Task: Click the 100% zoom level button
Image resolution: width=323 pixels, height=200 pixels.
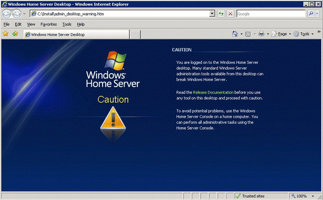Action: [299, 196]
